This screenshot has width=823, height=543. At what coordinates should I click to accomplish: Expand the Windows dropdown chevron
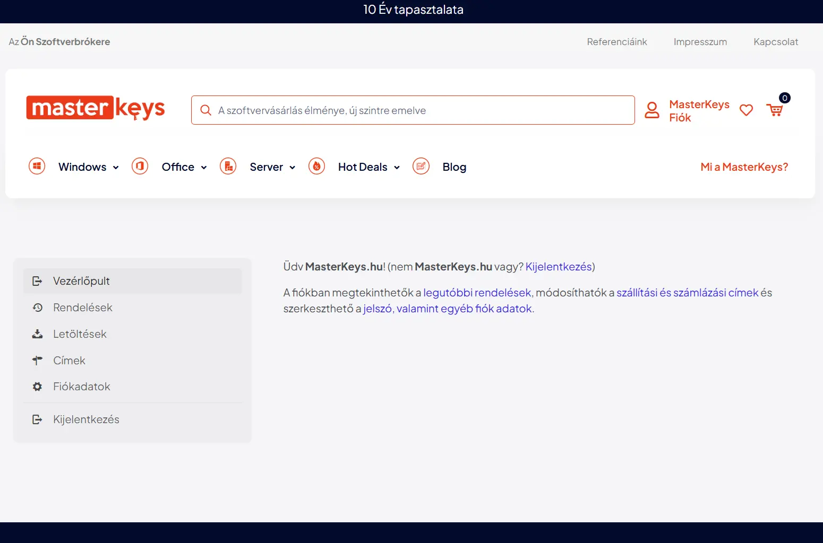click(x=116, y=168)
